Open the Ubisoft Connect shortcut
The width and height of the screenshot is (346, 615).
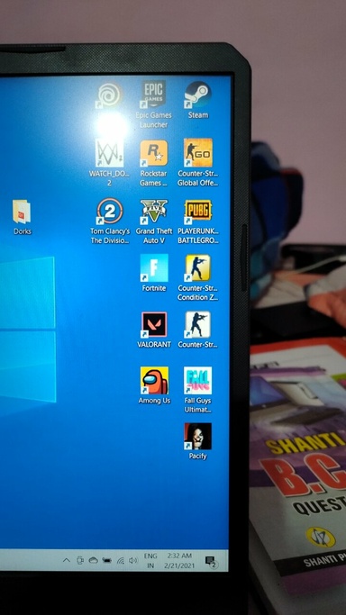pyautogui.click(x=110, y=95)
